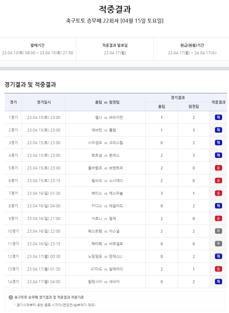Click the 홈팀 vs 원정팀 column header

tap(107, 102)
